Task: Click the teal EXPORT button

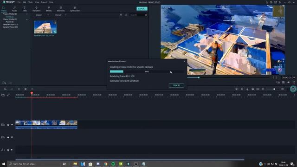Action: (142, 9)
